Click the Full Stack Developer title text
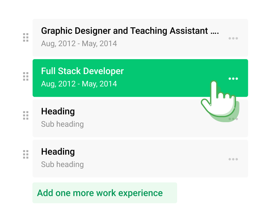This screenshot has width=268, height=219. [82, 71]
